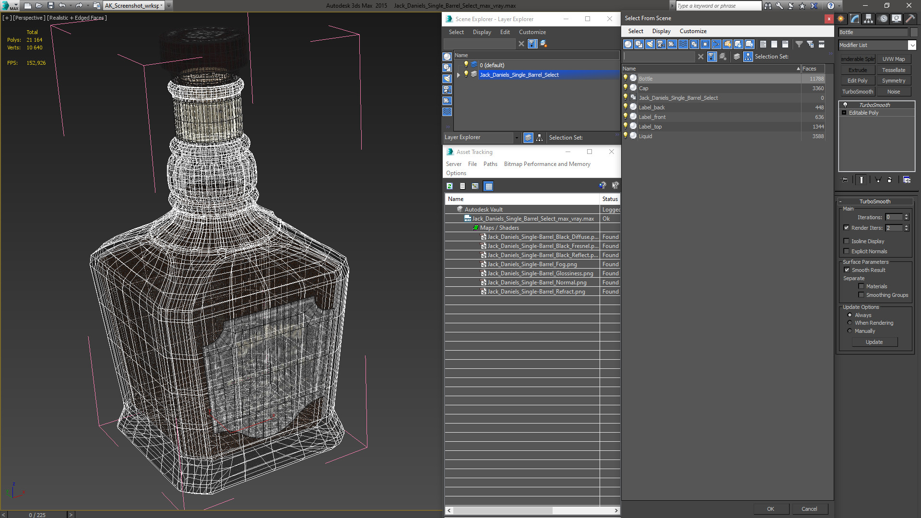
Task: Select the Manually update radio button
Action: pyautogui.click(x=850, y=331)
